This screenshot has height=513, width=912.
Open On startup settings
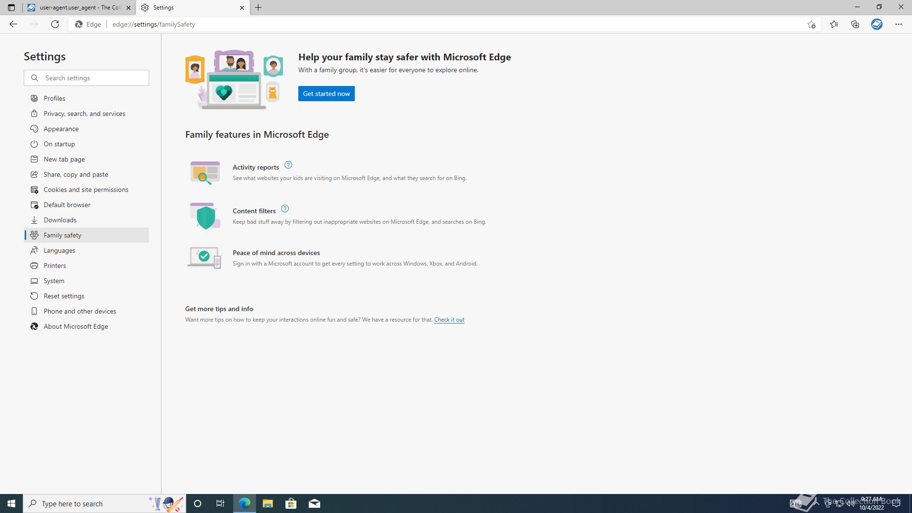click(x=86, y=144)
